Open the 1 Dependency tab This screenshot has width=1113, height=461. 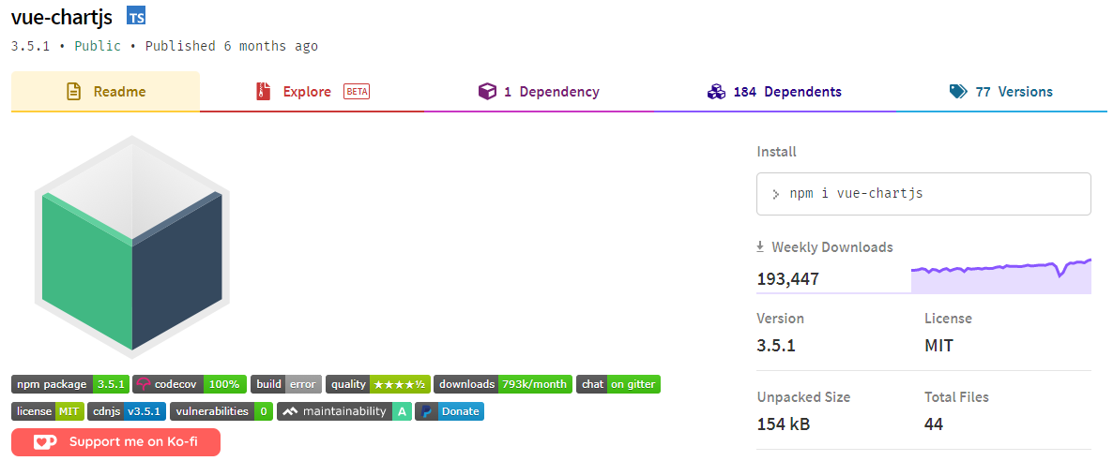point(539,92)
